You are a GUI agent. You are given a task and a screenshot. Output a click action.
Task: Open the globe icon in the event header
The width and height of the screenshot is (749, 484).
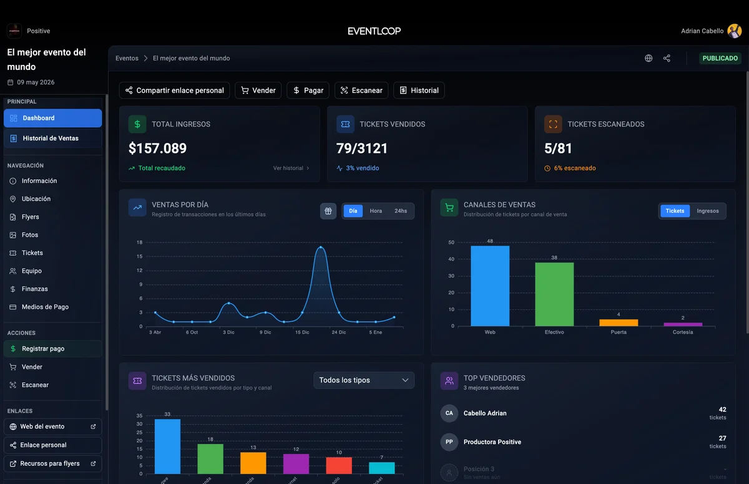tap(648, 58)
